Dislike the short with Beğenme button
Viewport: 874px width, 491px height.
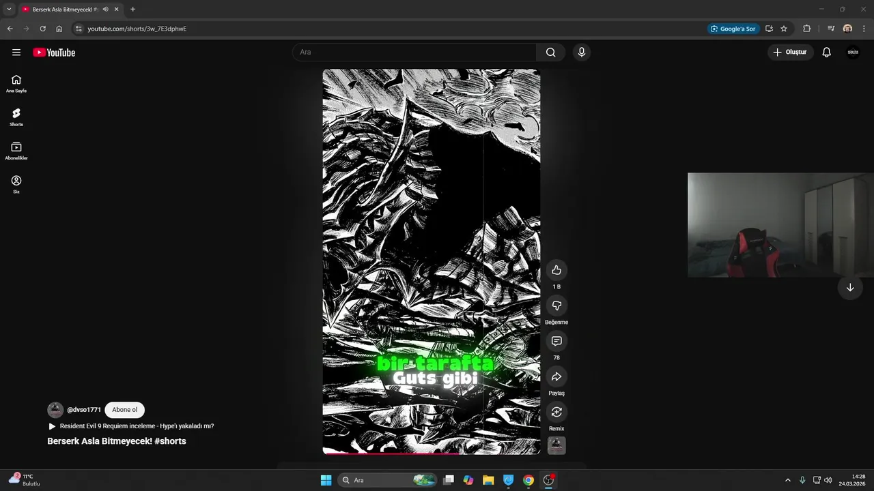(x=556, y=306)
